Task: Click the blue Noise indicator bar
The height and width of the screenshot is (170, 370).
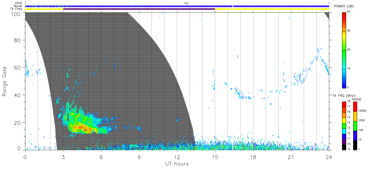Action: tap(177, 6)
